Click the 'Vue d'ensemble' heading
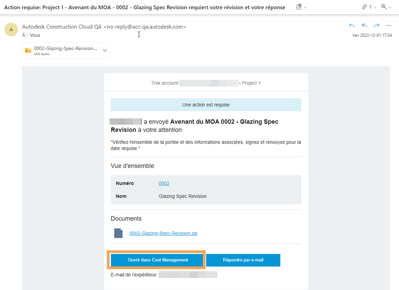Viewport: 399px width, 290px height. click(x=132, y=166)
